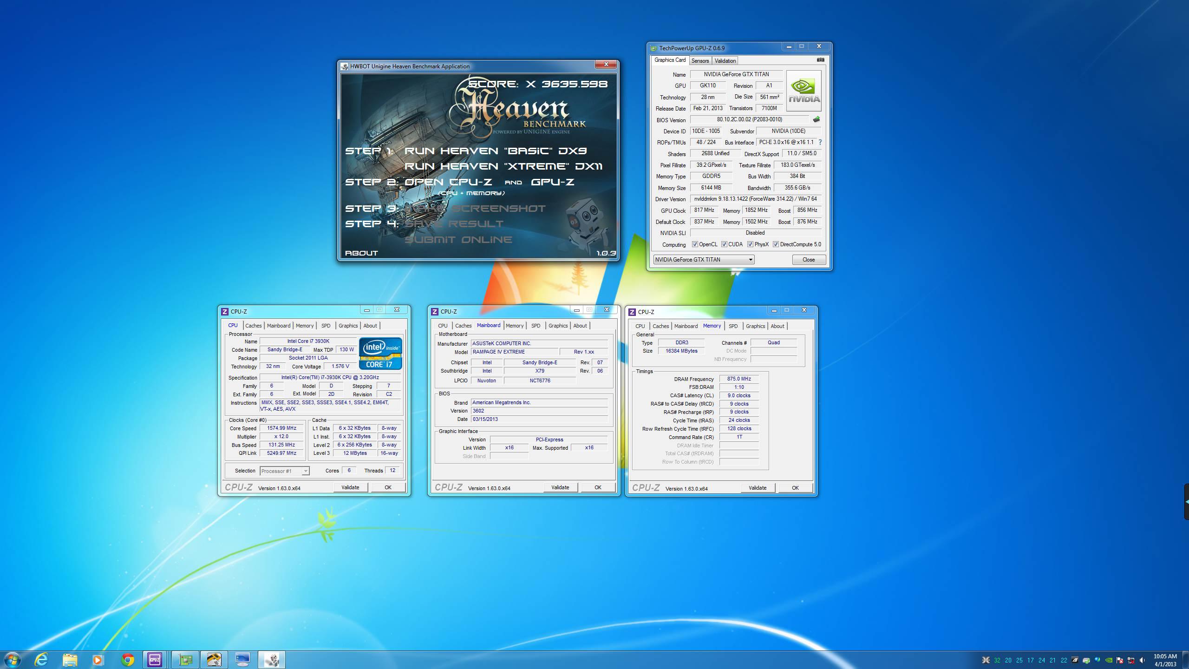Click the Heaven score X 3635.598

coord(537,84)
